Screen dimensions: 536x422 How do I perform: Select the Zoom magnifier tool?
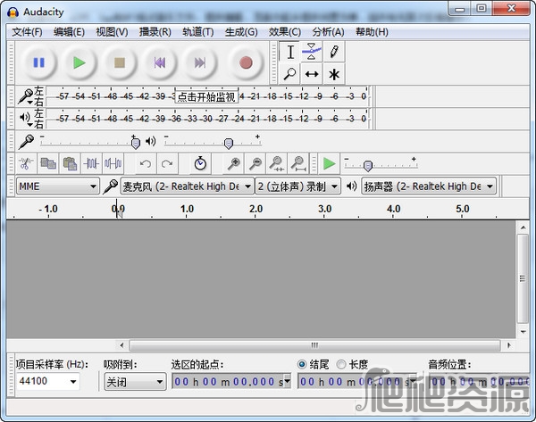pos(289,74)
